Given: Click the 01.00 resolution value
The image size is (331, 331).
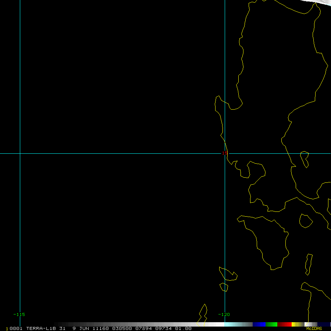Looking at the screenshot, I should 183,328.
